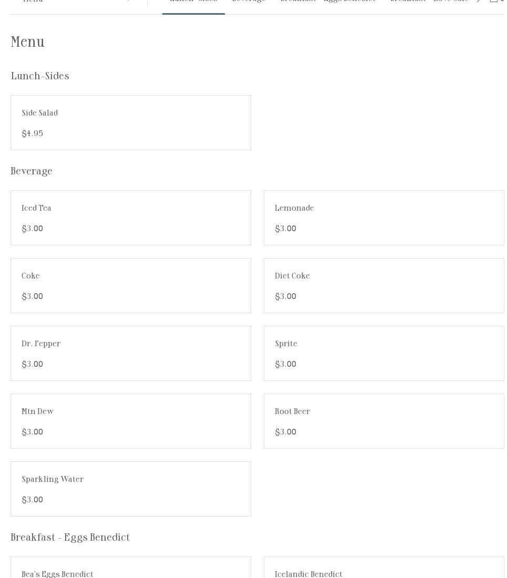This screenshot has width=507, height=578.
Task: Choose Sprite from beverages
Action: point(384,353)
